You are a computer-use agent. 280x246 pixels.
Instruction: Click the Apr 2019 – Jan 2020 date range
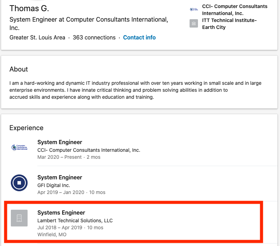tap(61, 192)
